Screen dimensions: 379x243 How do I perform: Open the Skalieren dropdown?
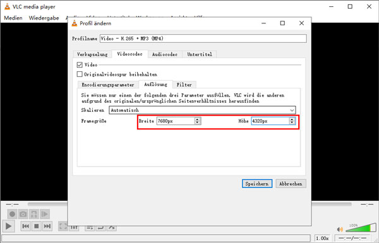(202, 110)
